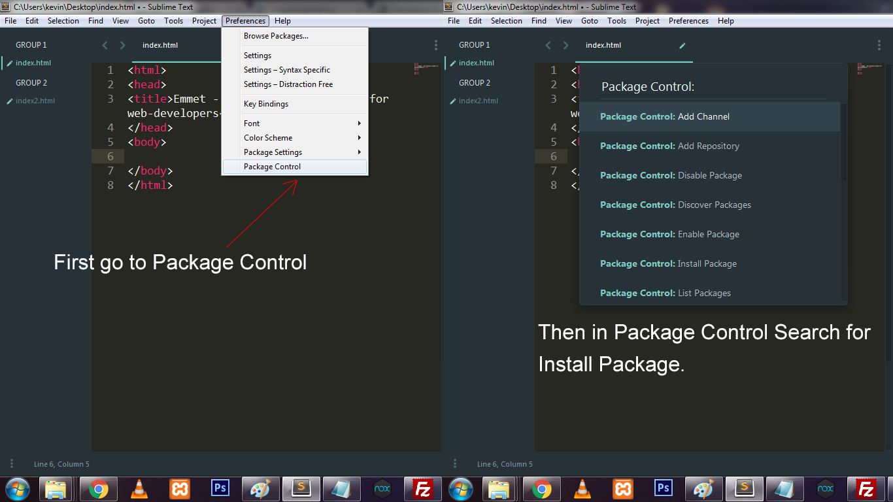Expand the Color Scheme submenu
The width and height of the screenshot is (893, 502).
click(295, 138)
